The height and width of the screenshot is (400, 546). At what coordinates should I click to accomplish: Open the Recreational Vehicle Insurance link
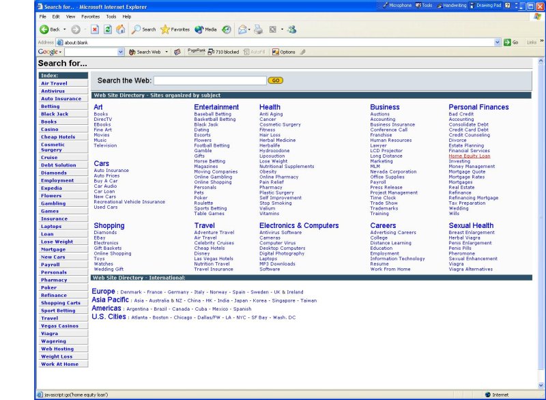click(129, 201)
